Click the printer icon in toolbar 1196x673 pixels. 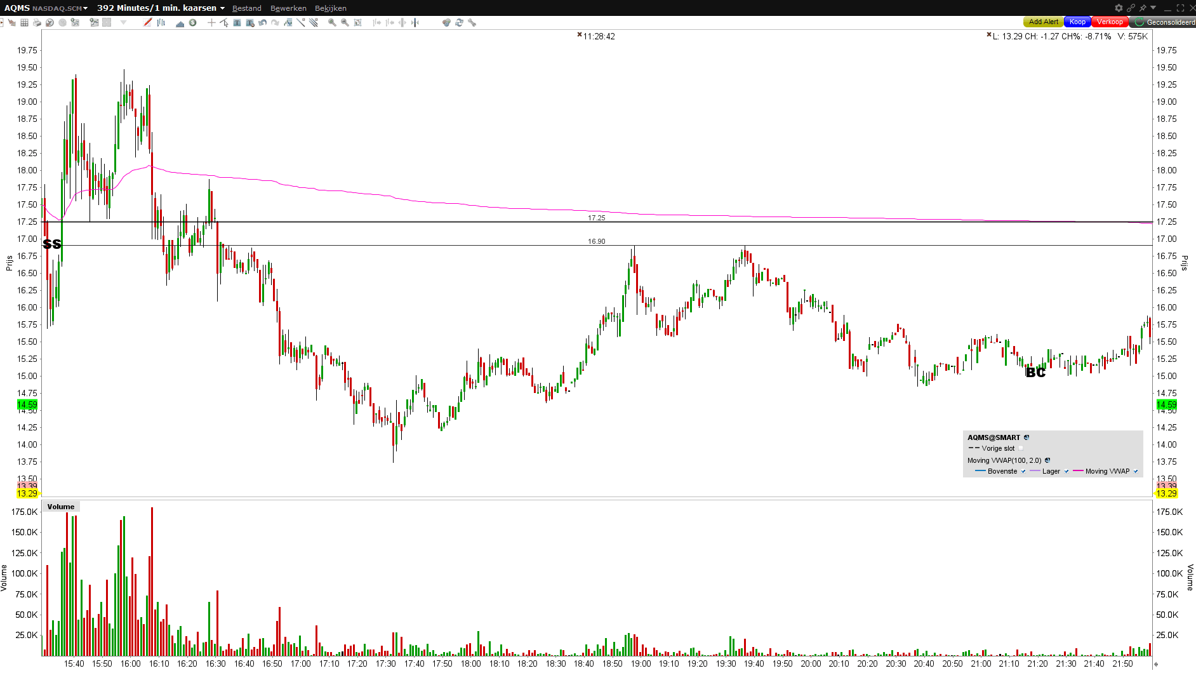coord(37,23)
